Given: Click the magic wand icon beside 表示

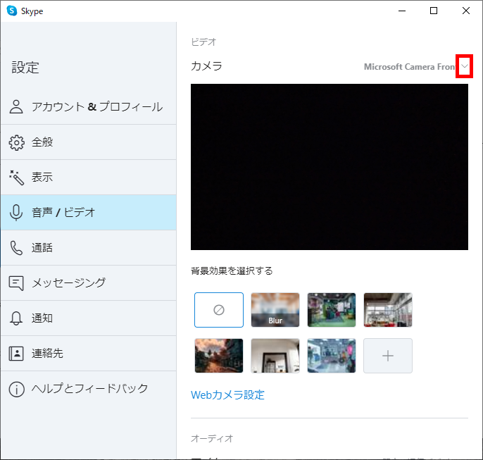Looking at the screenshot, I should (16, 178).
